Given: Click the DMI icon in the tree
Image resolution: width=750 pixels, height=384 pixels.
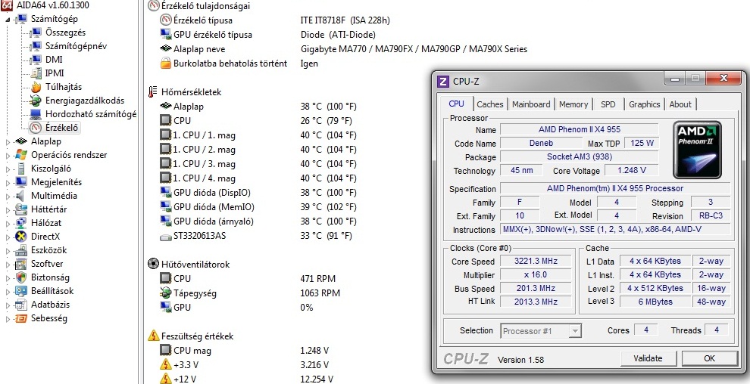Looking at the screenshot, I should [x=36, y=60].
